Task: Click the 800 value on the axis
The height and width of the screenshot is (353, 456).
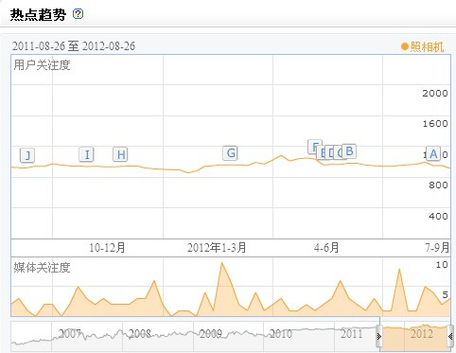Action: click(438, 185)
